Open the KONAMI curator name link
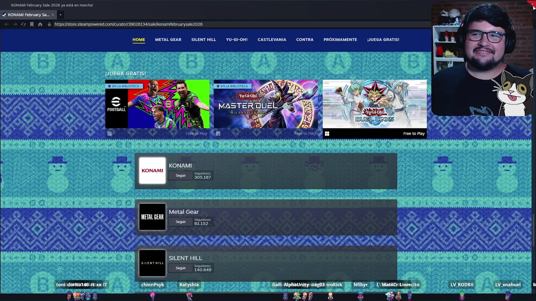The image size is (536, 301). click(180, 166)
